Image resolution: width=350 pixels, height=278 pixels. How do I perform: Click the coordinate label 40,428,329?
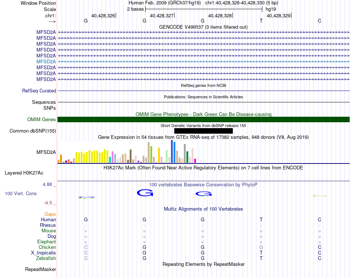click(x=279, y=15)
